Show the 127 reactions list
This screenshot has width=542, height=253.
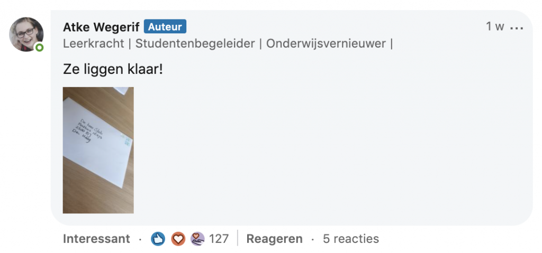point(219,239)
